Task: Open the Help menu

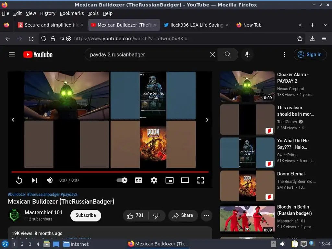Action: [108, 13]
